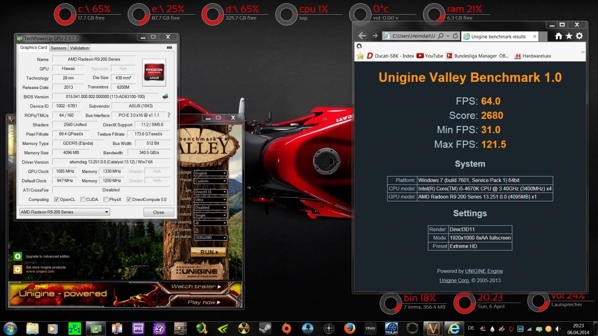Uncheck the Full Screen checkbox in Valley
Viewport: 598px width, 336px height.
[196, 230]
